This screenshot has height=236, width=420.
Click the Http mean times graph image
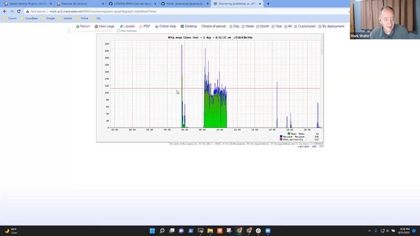[x=210, y=88]
